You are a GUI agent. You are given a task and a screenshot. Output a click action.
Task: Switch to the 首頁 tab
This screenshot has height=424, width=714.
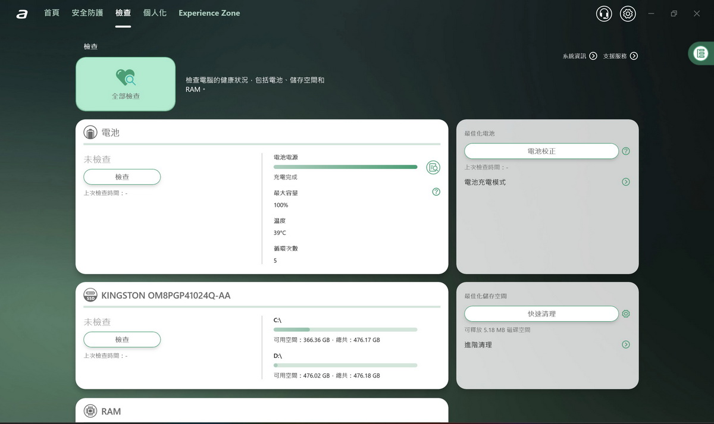pyautogui.click(x=52, y=13)
